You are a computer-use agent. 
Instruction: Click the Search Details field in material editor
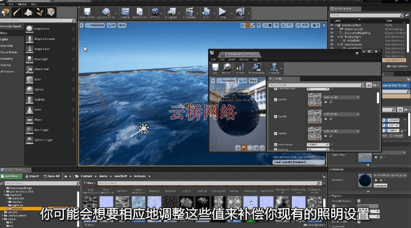pos(316,85)
